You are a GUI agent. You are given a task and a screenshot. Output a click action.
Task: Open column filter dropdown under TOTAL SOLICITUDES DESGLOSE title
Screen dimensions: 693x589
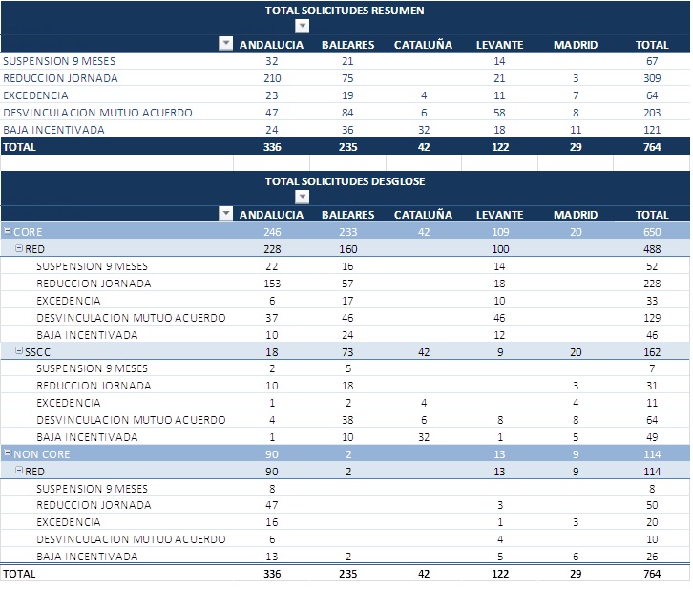[x=303, y=197]
